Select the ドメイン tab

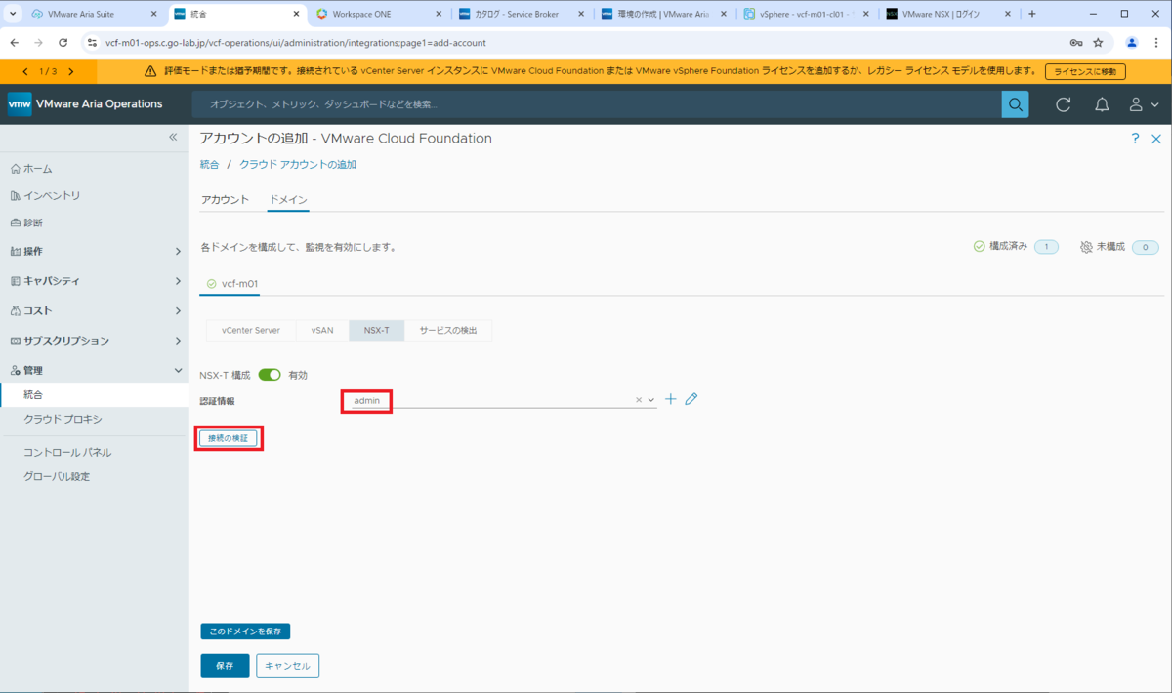[x=288, y=200]
